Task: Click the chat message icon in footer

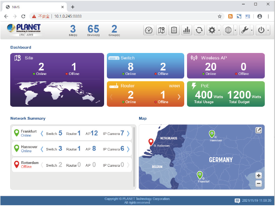Action: pyautogui.click(x=237, y=201)
